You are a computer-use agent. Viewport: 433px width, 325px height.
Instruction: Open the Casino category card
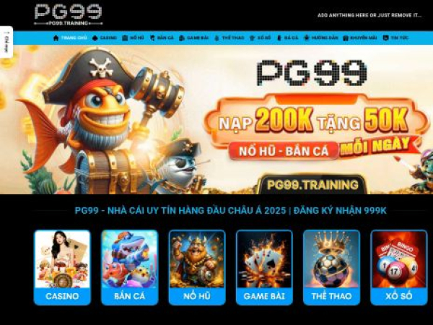[x=62, y=267]
